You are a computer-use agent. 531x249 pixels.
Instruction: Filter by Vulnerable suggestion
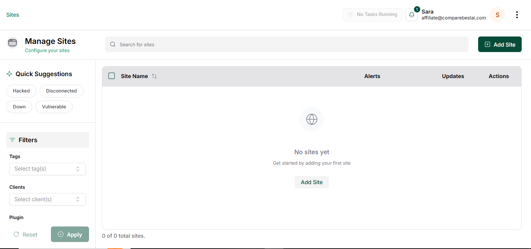click(54, 107)
